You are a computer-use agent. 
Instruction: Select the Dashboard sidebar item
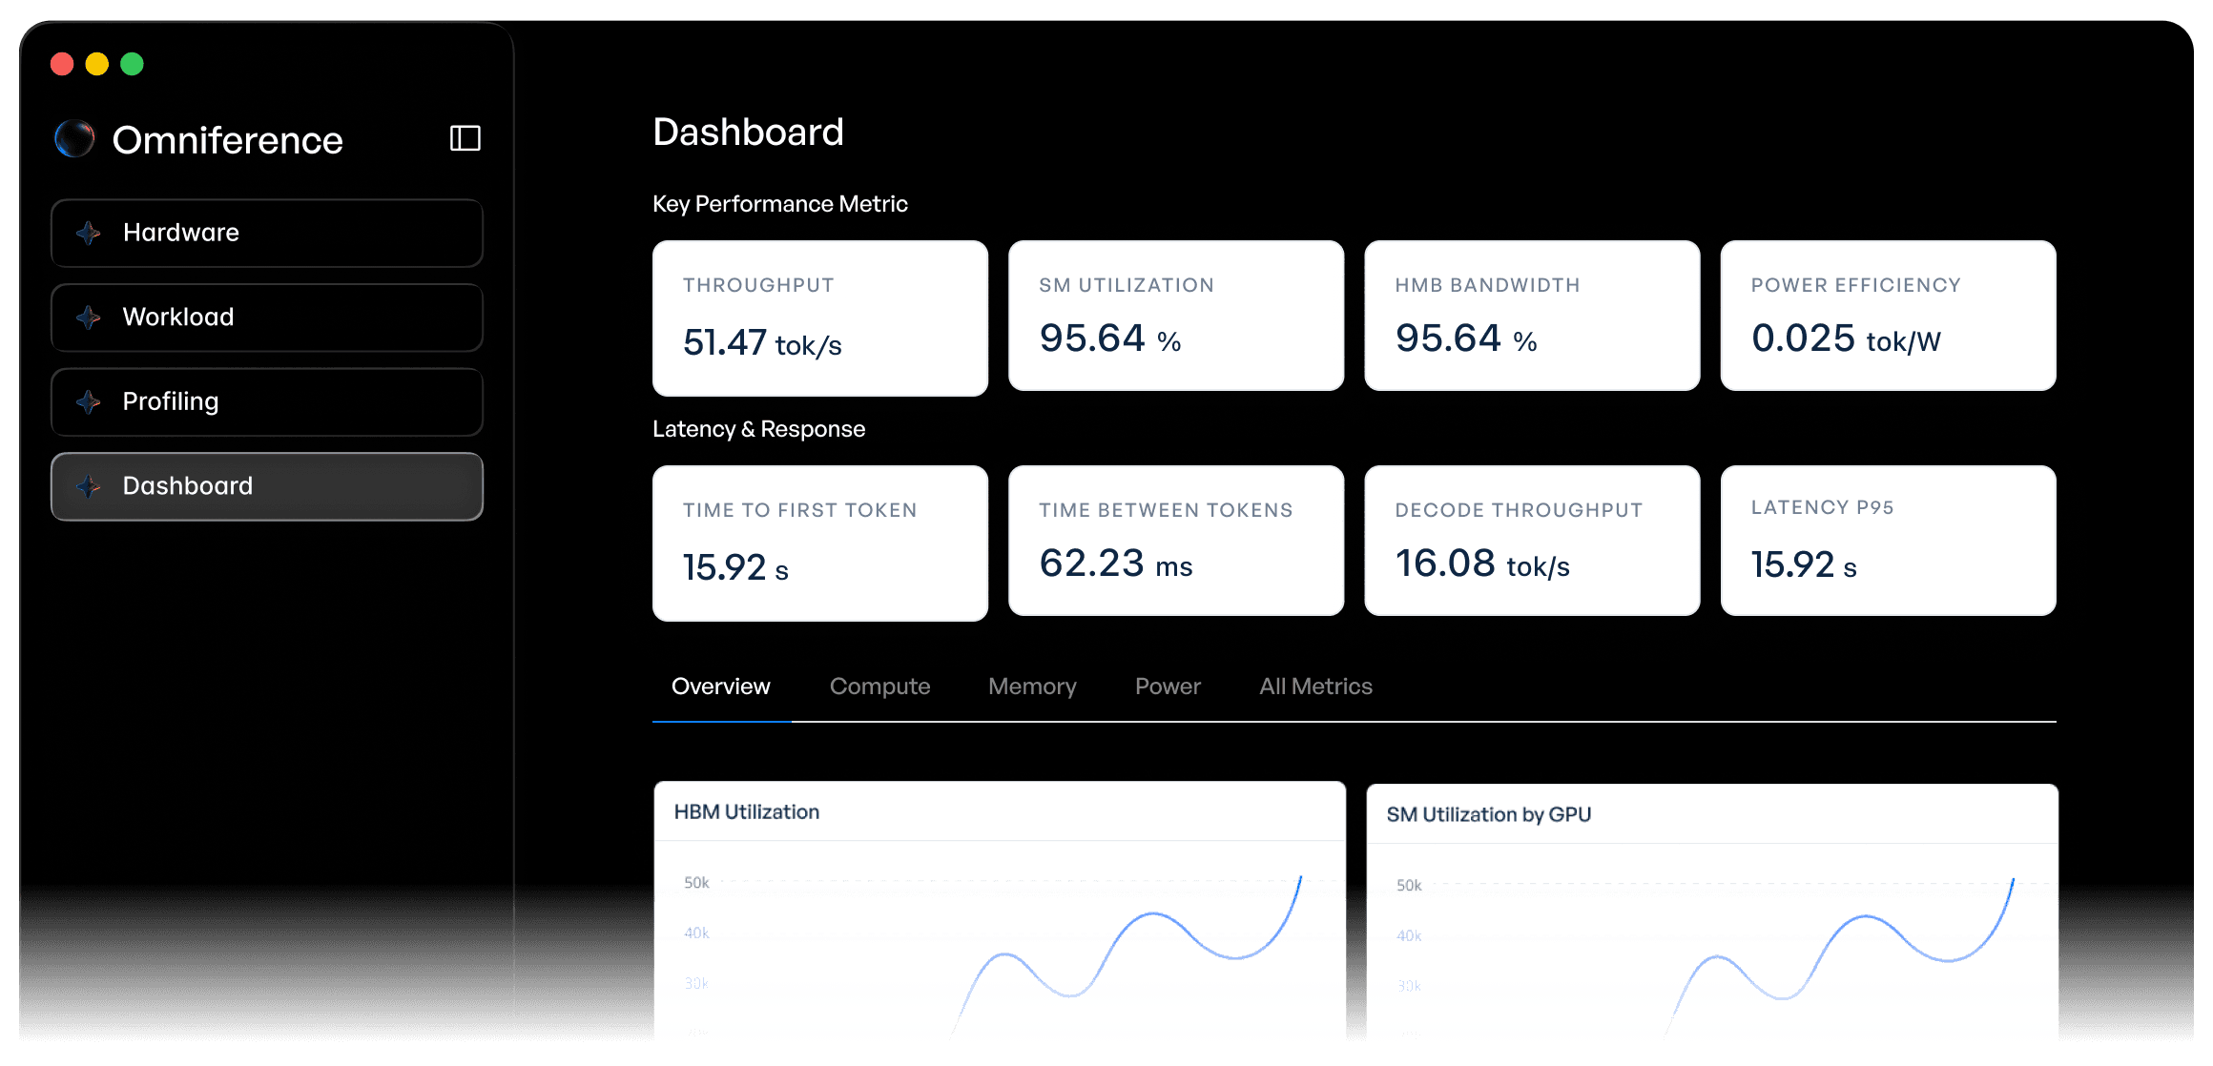267,486
